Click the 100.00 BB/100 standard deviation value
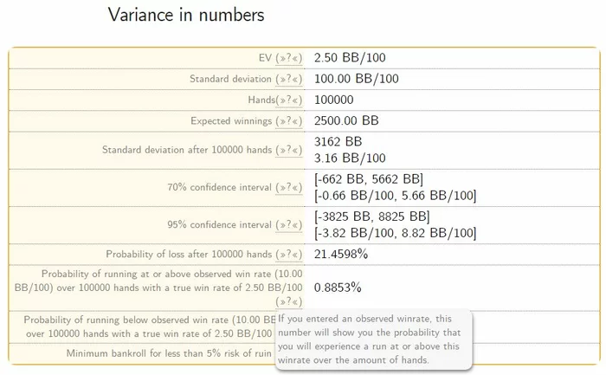The height and width of the screenshot is (375, 606). (357, 79)
